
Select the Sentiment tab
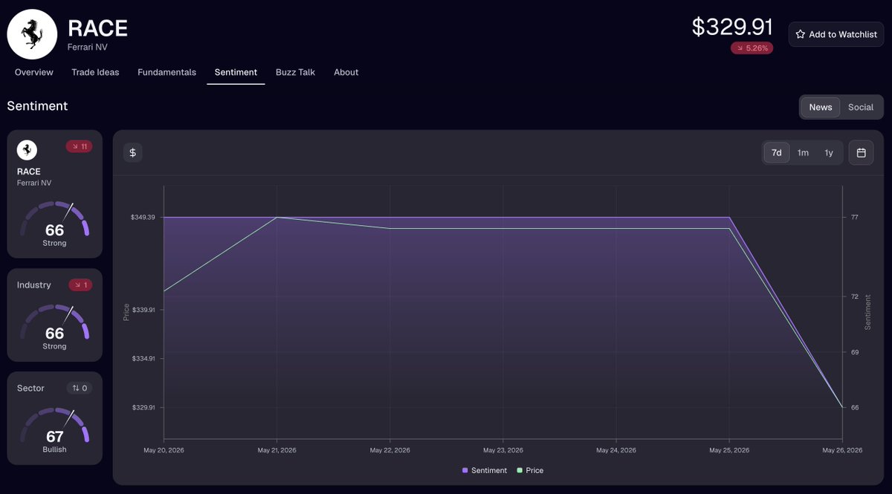[x=236, y=72]
